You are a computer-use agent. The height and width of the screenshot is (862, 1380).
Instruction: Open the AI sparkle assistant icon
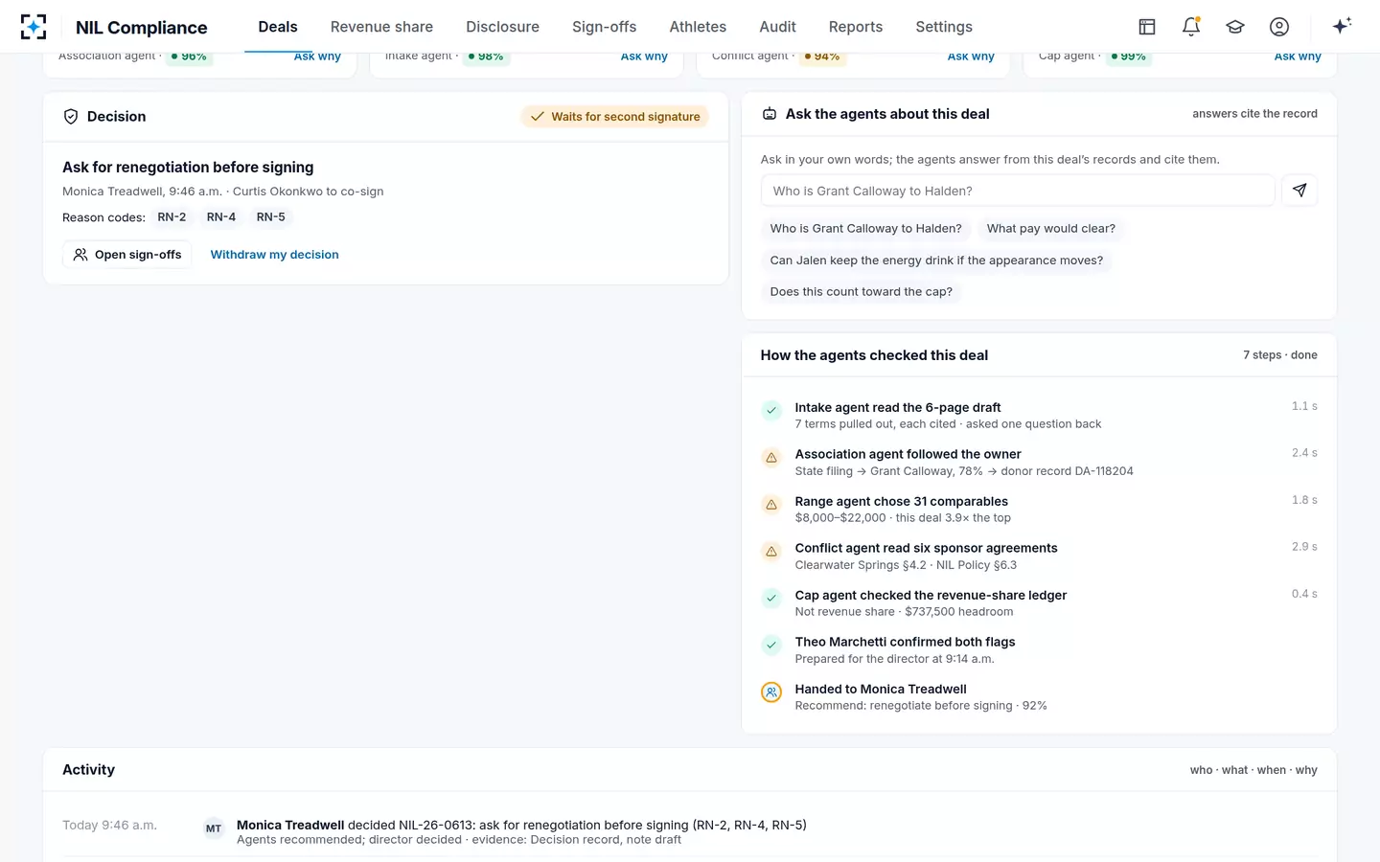(1342, 26)
